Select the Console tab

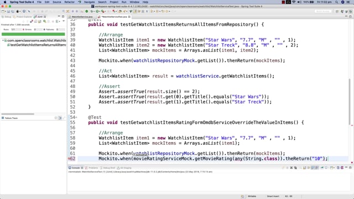pos(76,167)
